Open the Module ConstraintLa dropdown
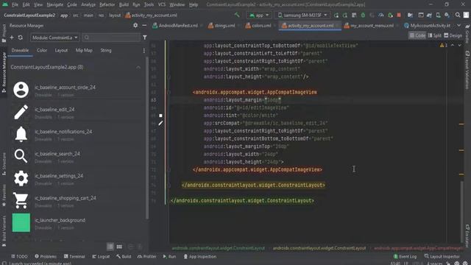Viewport: 471px width, 265px height. click(55, 38)
